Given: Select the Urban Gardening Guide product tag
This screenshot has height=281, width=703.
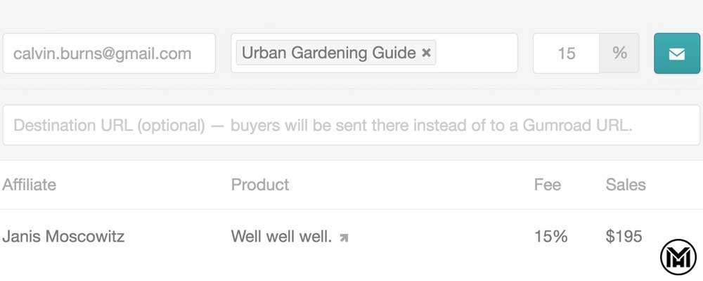Looking at the screenshot, I should [328, 53].
